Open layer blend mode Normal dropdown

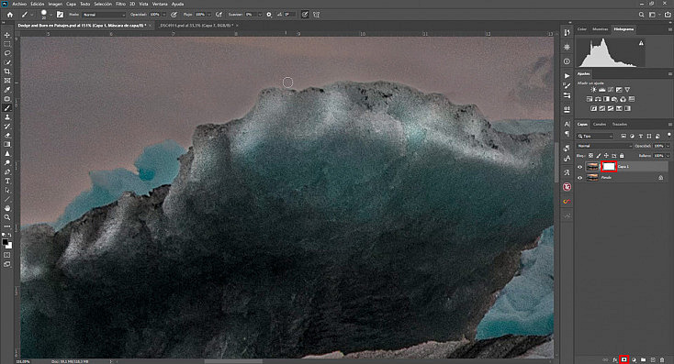click(604, 146)
